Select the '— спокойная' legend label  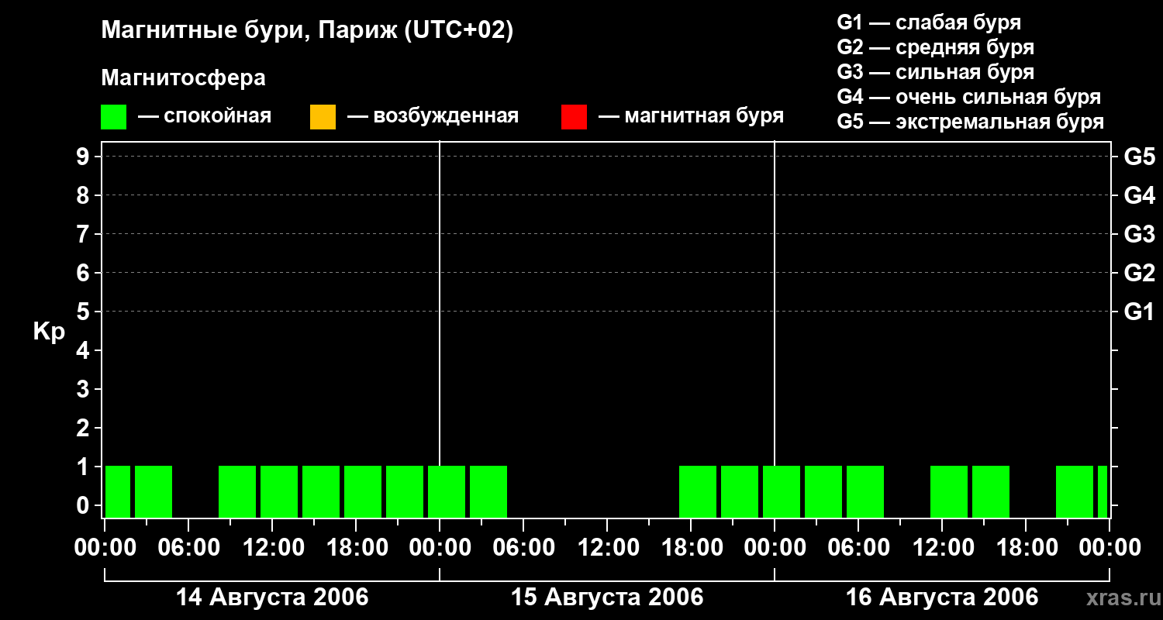coord(205,116)
